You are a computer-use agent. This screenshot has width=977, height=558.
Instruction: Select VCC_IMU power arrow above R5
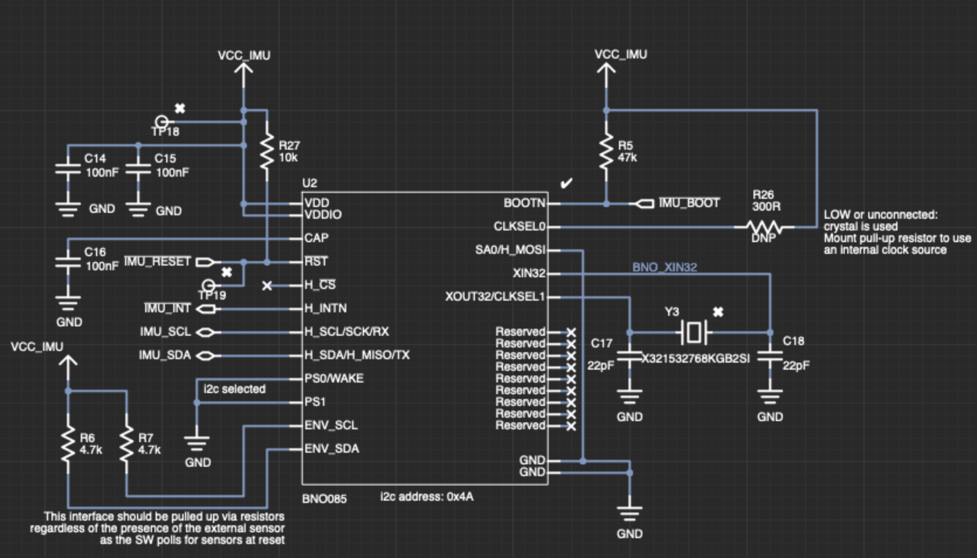point(606,76)
